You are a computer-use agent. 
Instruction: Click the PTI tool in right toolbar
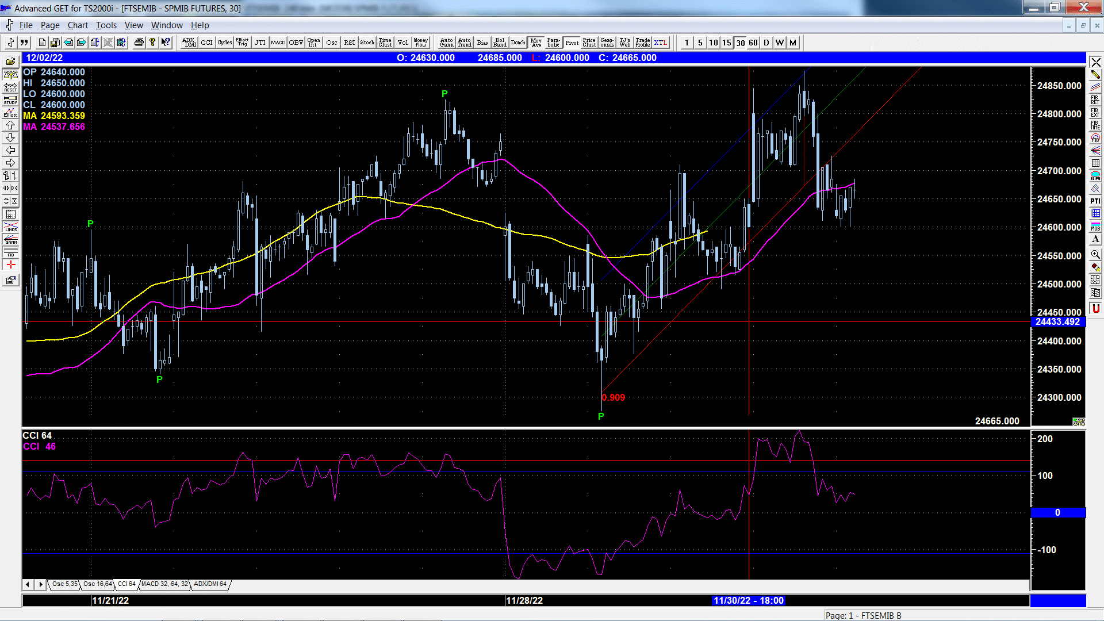coord(1095,201)
